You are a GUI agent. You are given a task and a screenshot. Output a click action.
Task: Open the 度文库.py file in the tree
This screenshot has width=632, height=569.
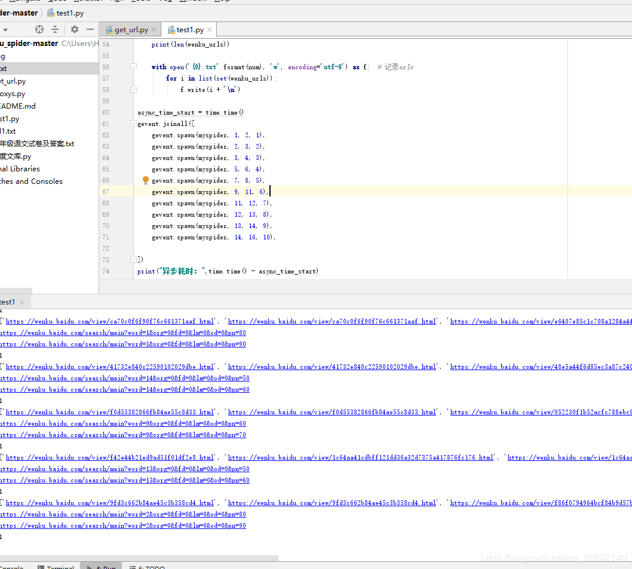[x=16, y=156]
